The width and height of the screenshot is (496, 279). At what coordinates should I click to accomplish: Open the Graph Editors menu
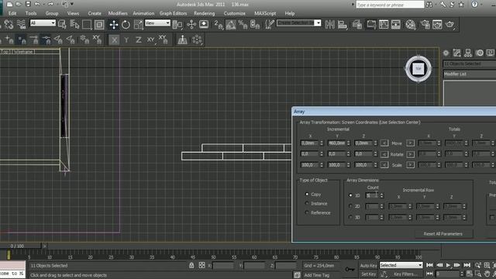(x=173, y=13)
